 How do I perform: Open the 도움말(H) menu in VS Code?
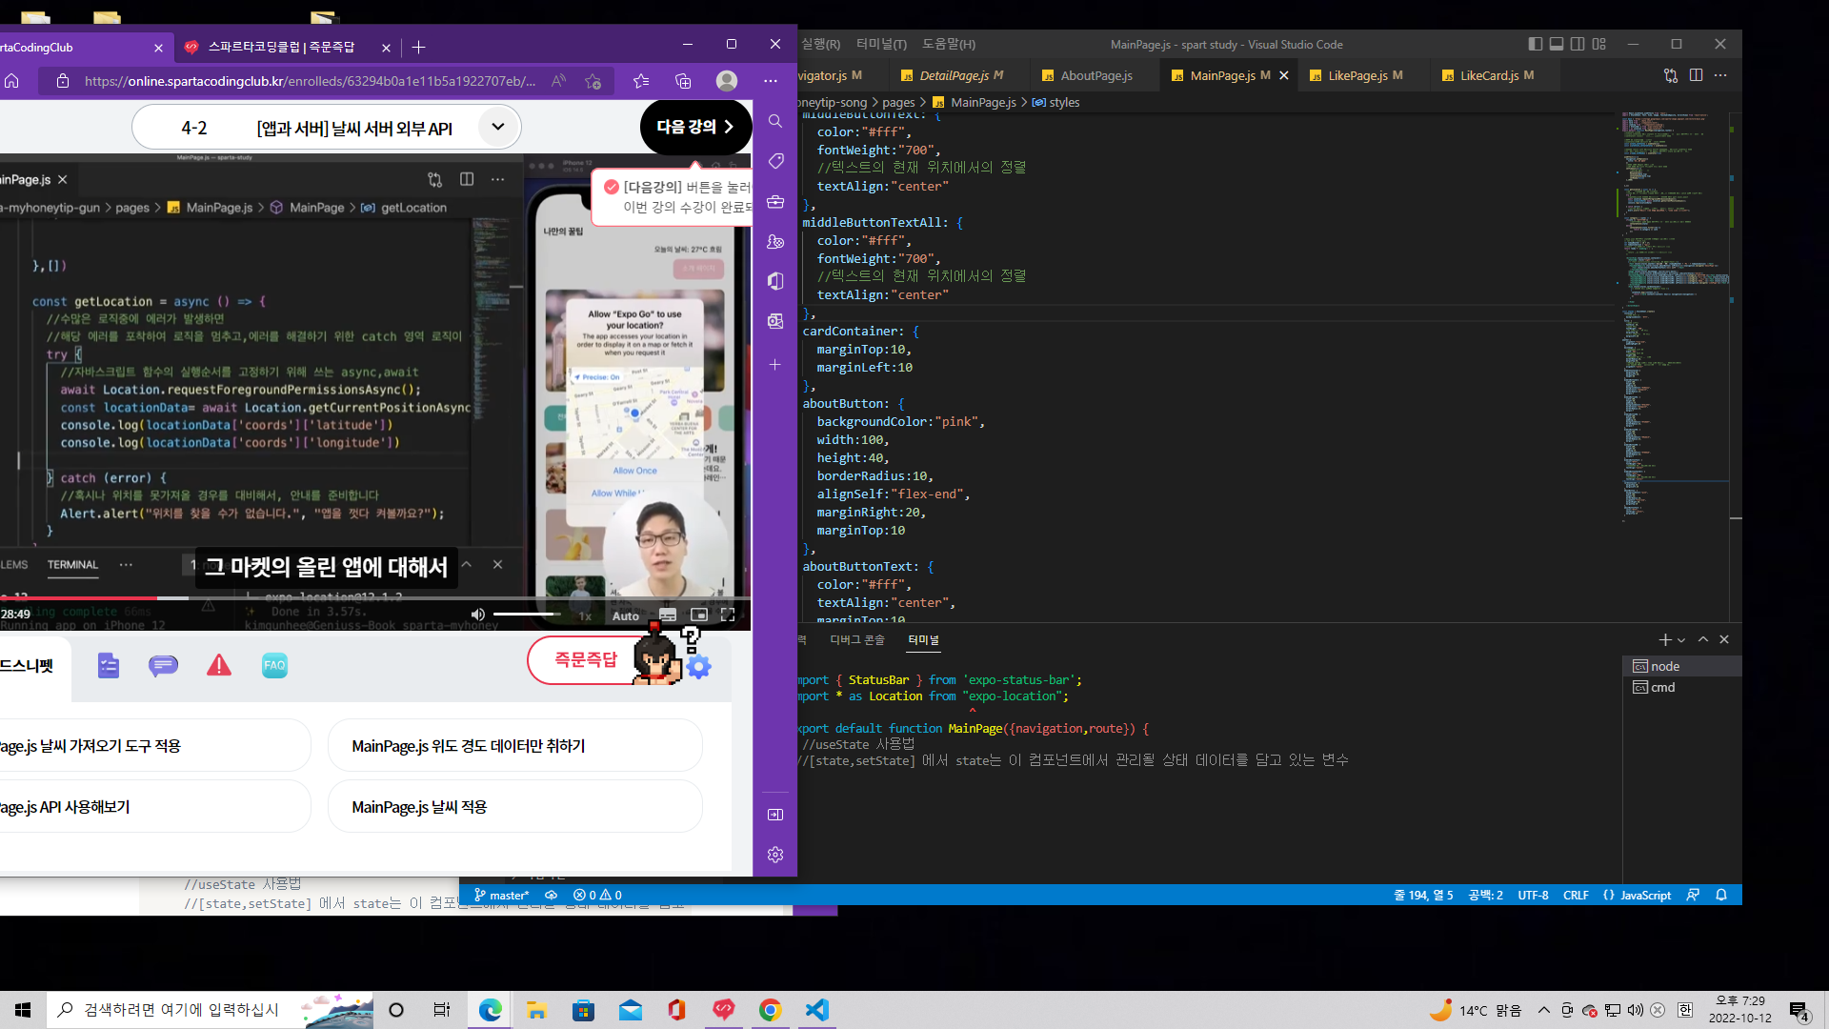[x=949, y=44]
